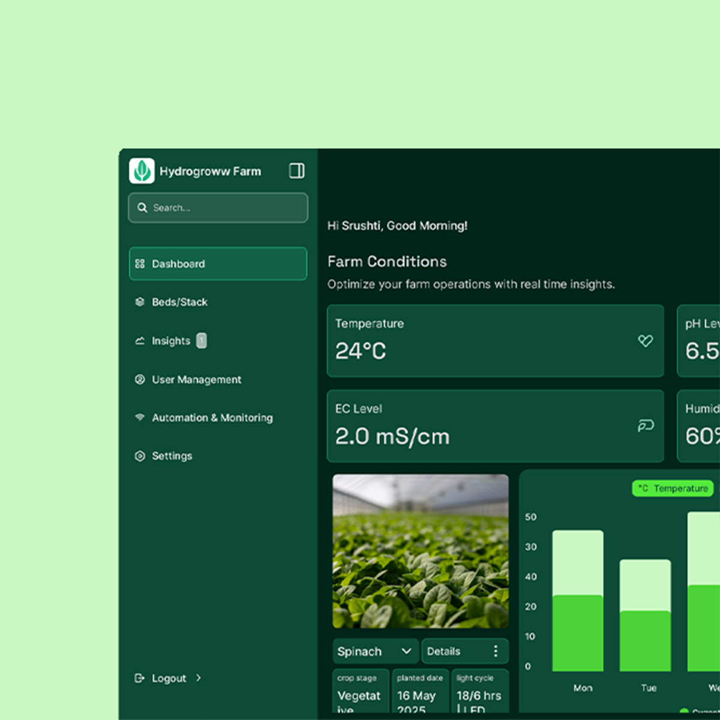Open the Details three-dot menu

[496, 652]
